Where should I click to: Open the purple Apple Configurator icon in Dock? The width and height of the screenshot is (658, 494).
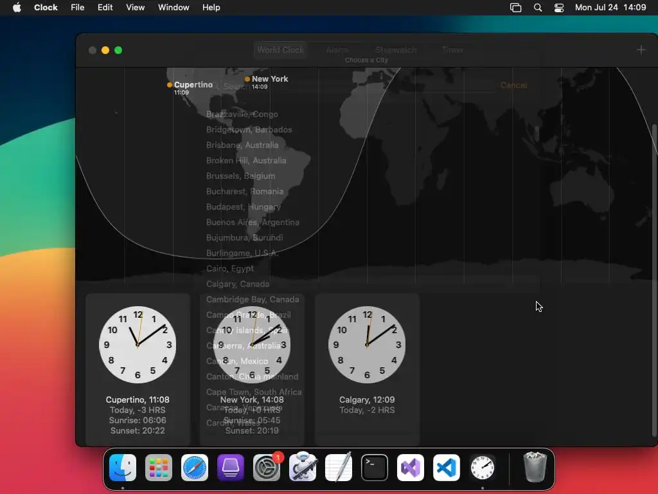[231, 468]
